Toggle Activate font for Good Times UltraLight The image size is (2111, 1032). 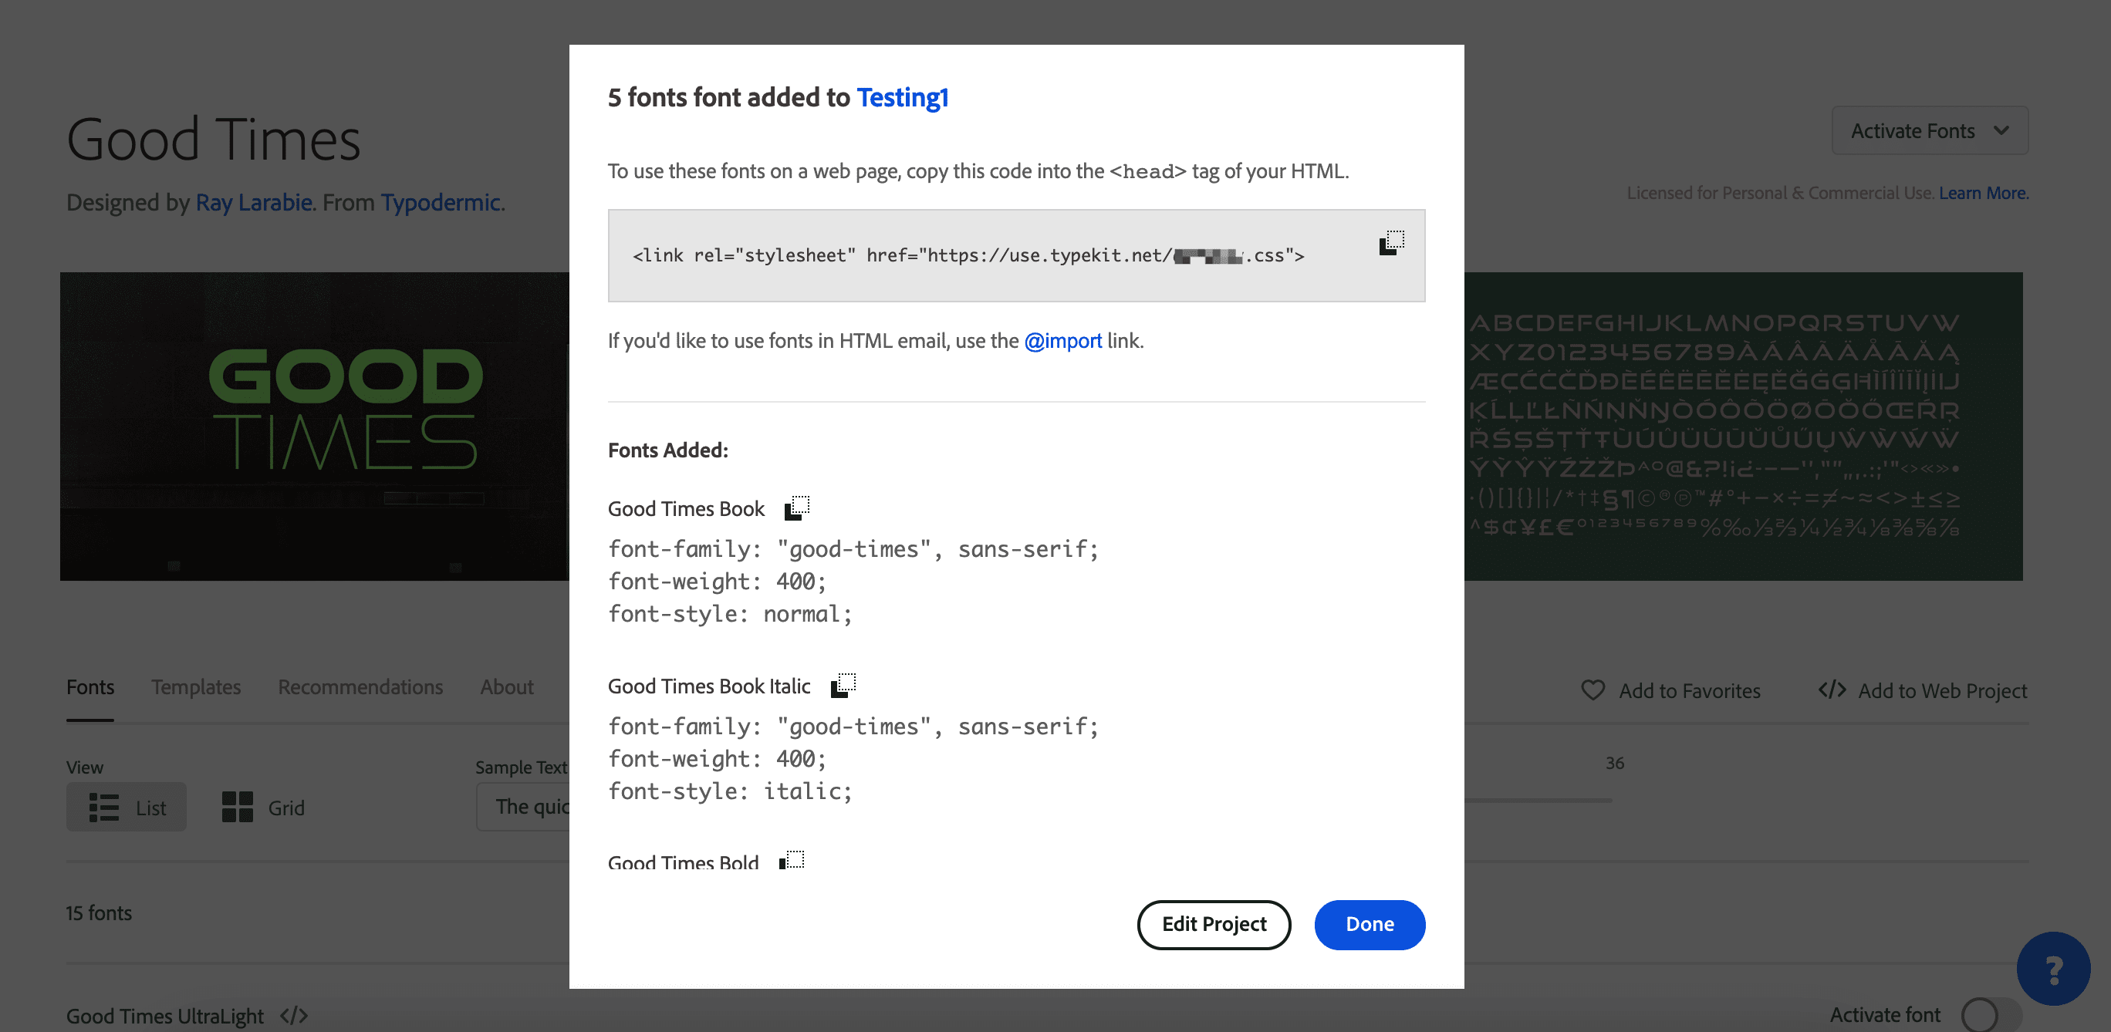click(x=1991, y=1014)
